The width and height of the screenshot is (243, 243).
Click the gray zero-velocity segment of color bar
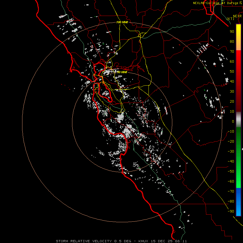click(x=238, y=120)
